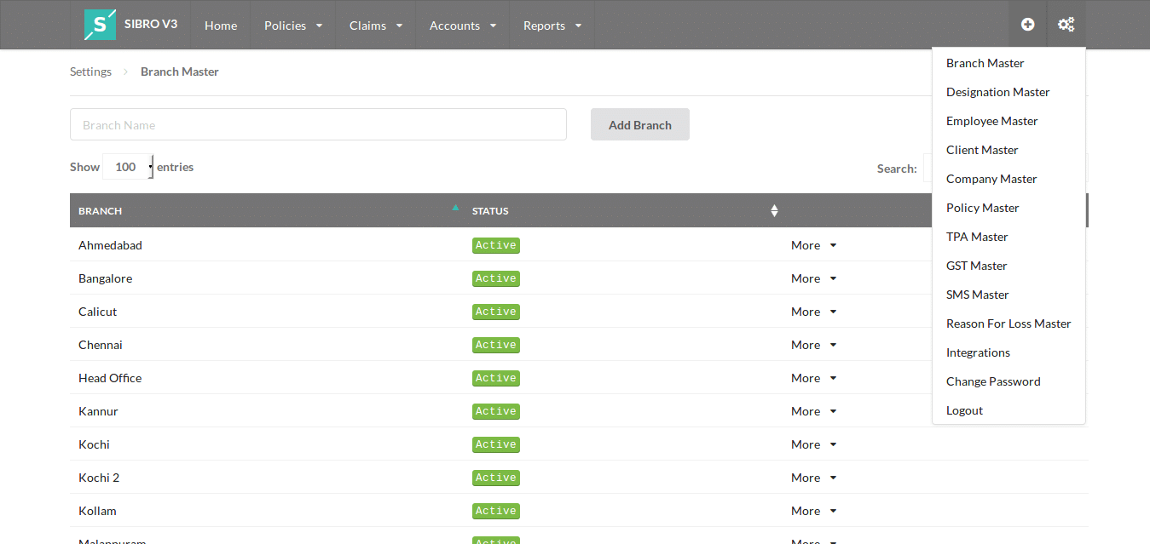1150x544 pixels.
Task: Open the Accounts dropdown menu
Action: point(463,26)
